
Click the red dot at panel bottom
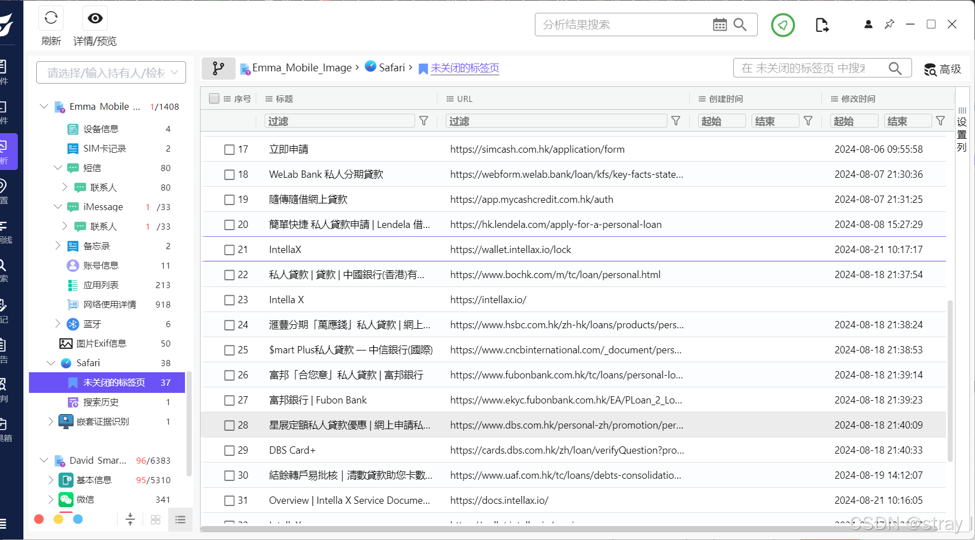pos(39,519)
